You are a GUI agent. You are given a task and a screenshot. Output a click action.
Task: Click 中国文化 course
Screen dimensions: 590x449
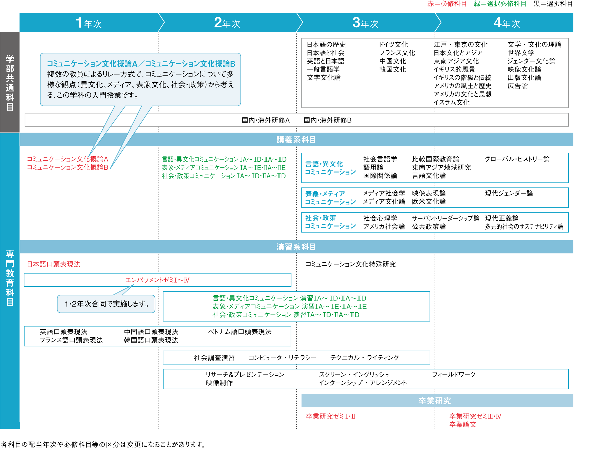point(393,61)
